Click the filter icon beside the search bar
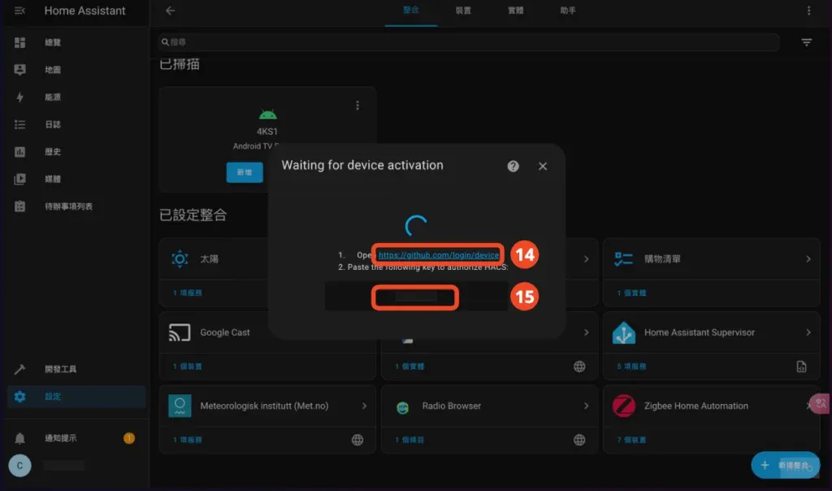This screenshot has width=832, height=491. pos(806,41)
